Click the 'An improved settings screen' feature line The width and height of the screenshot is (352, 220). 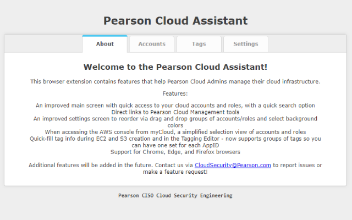coord(175,118)
